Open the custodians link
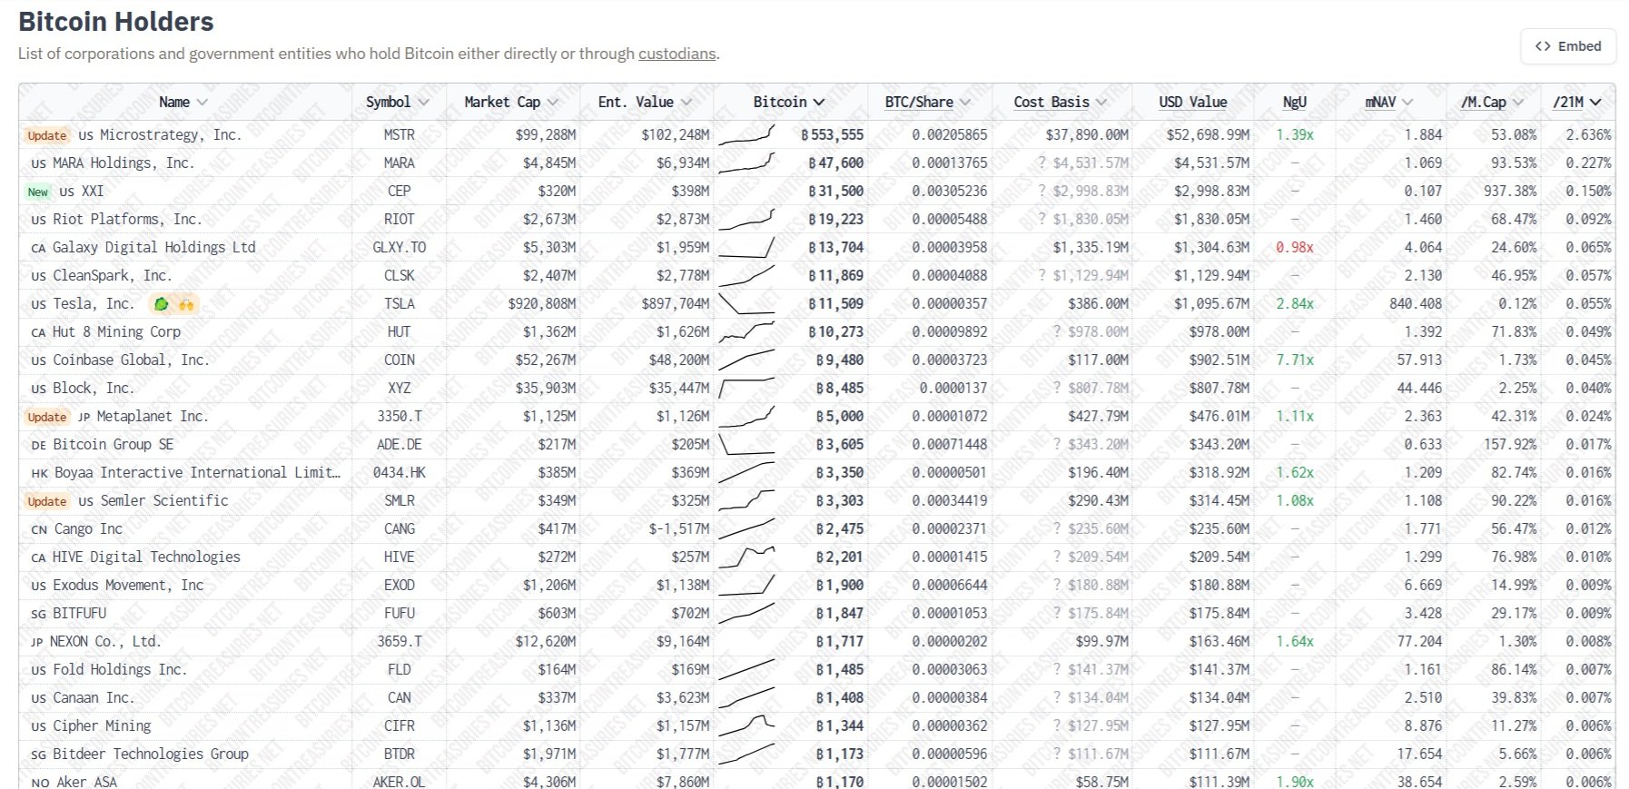 676,54
